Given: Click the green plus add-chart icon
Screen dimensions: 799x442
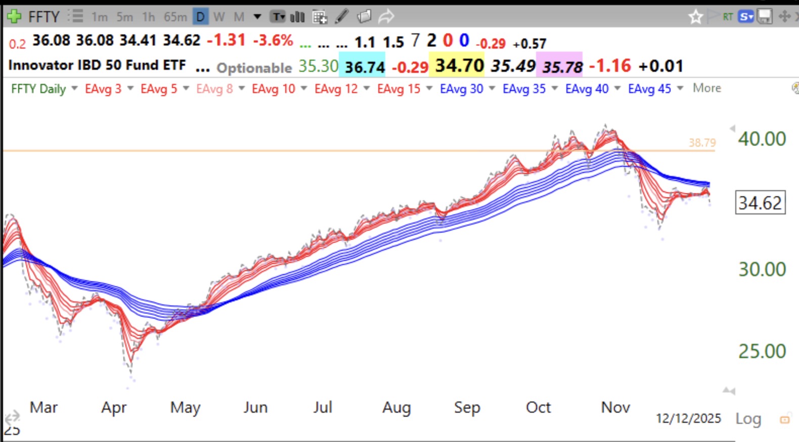Looking at the screenshot, I should coord(14,17).
